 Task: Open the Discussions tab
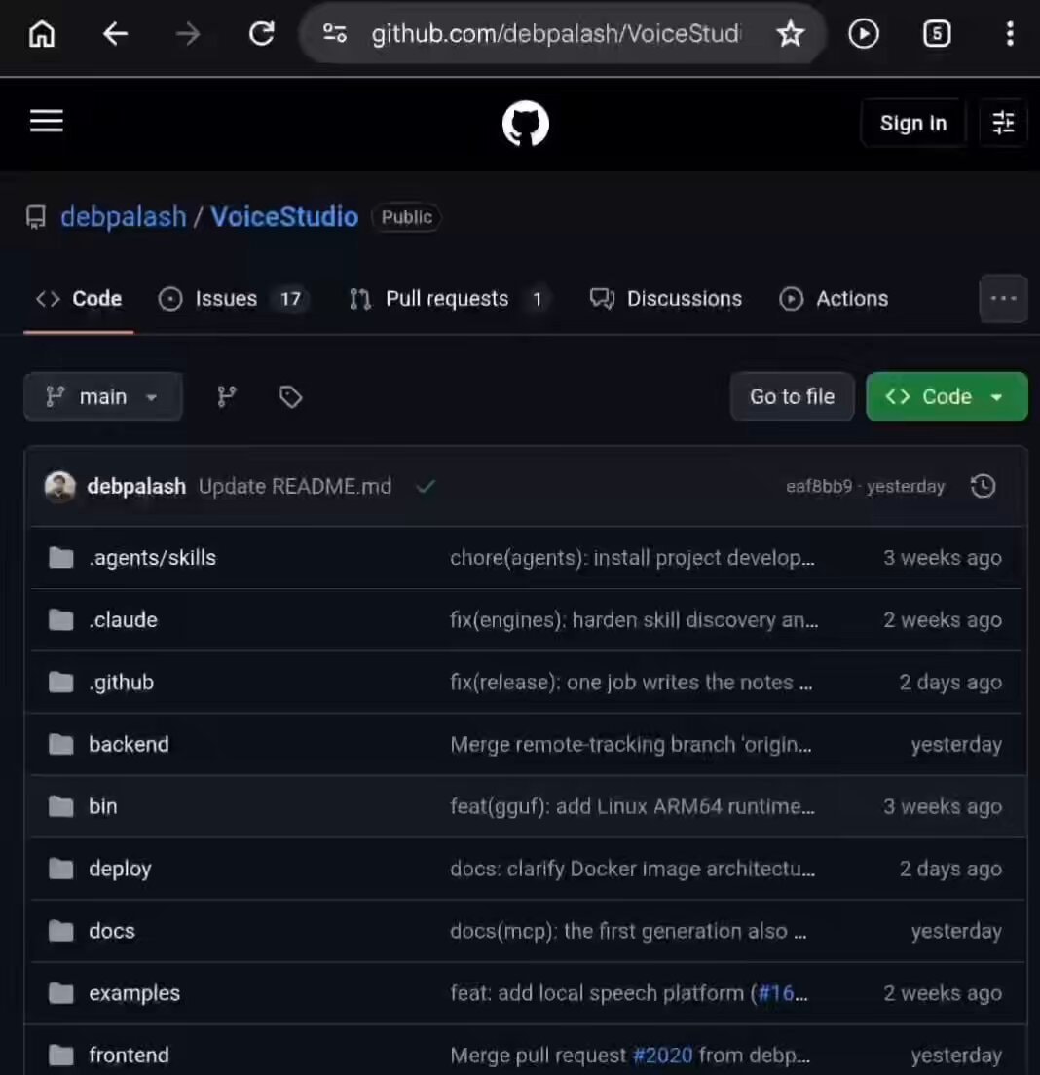pos(666,298)
